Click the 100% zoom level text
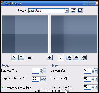99x93 pixels. pyautogui.click(x=31, y=58)
